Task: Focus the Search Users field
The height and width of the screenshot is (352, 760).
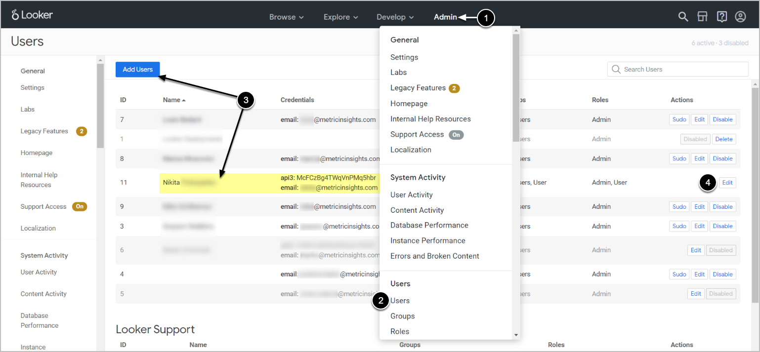Action: (678, 69)
